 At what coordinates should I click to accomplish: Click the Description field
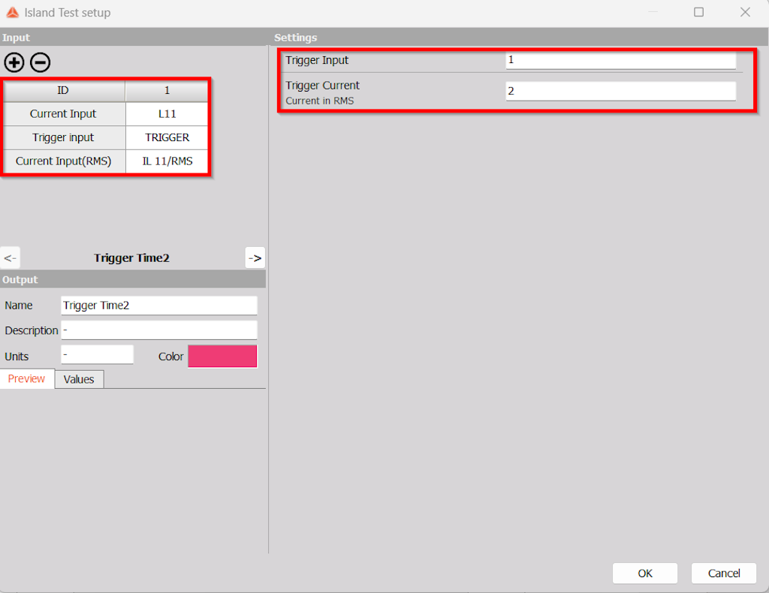point(159,330)
